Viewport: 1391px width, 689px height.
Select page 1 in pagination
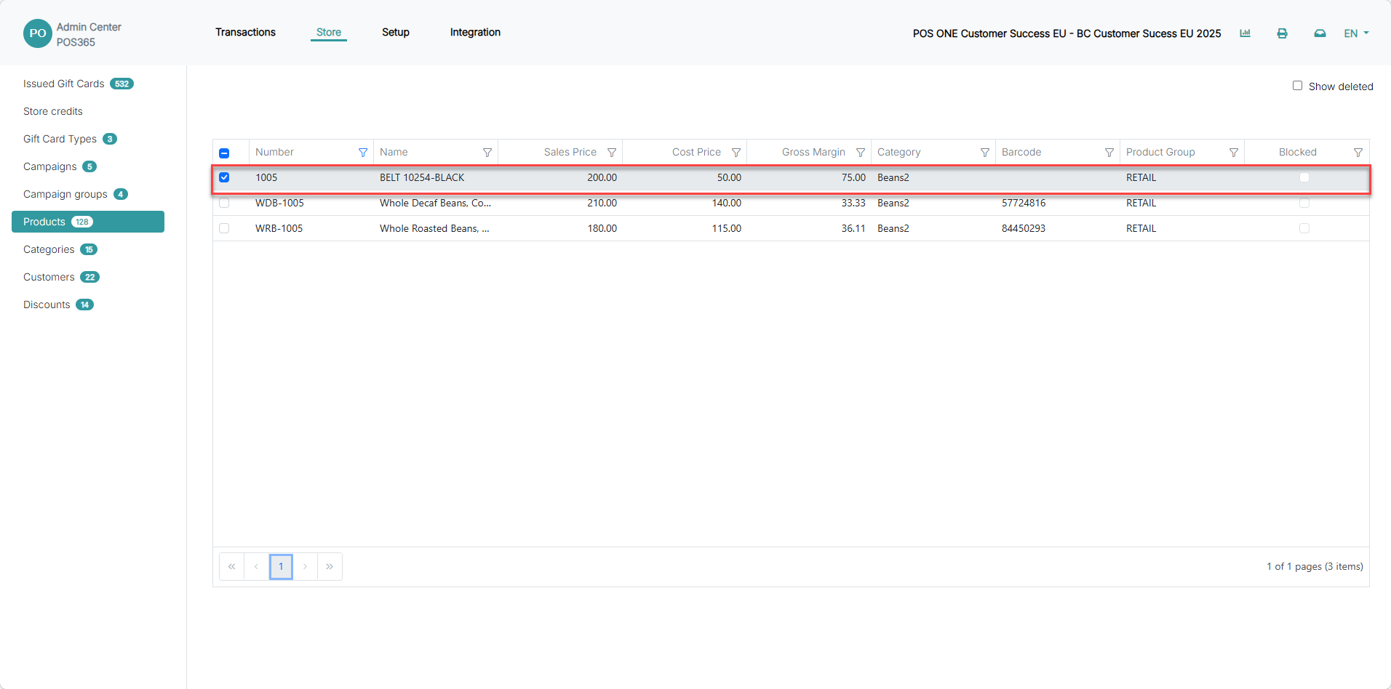[x=281, y=566]
